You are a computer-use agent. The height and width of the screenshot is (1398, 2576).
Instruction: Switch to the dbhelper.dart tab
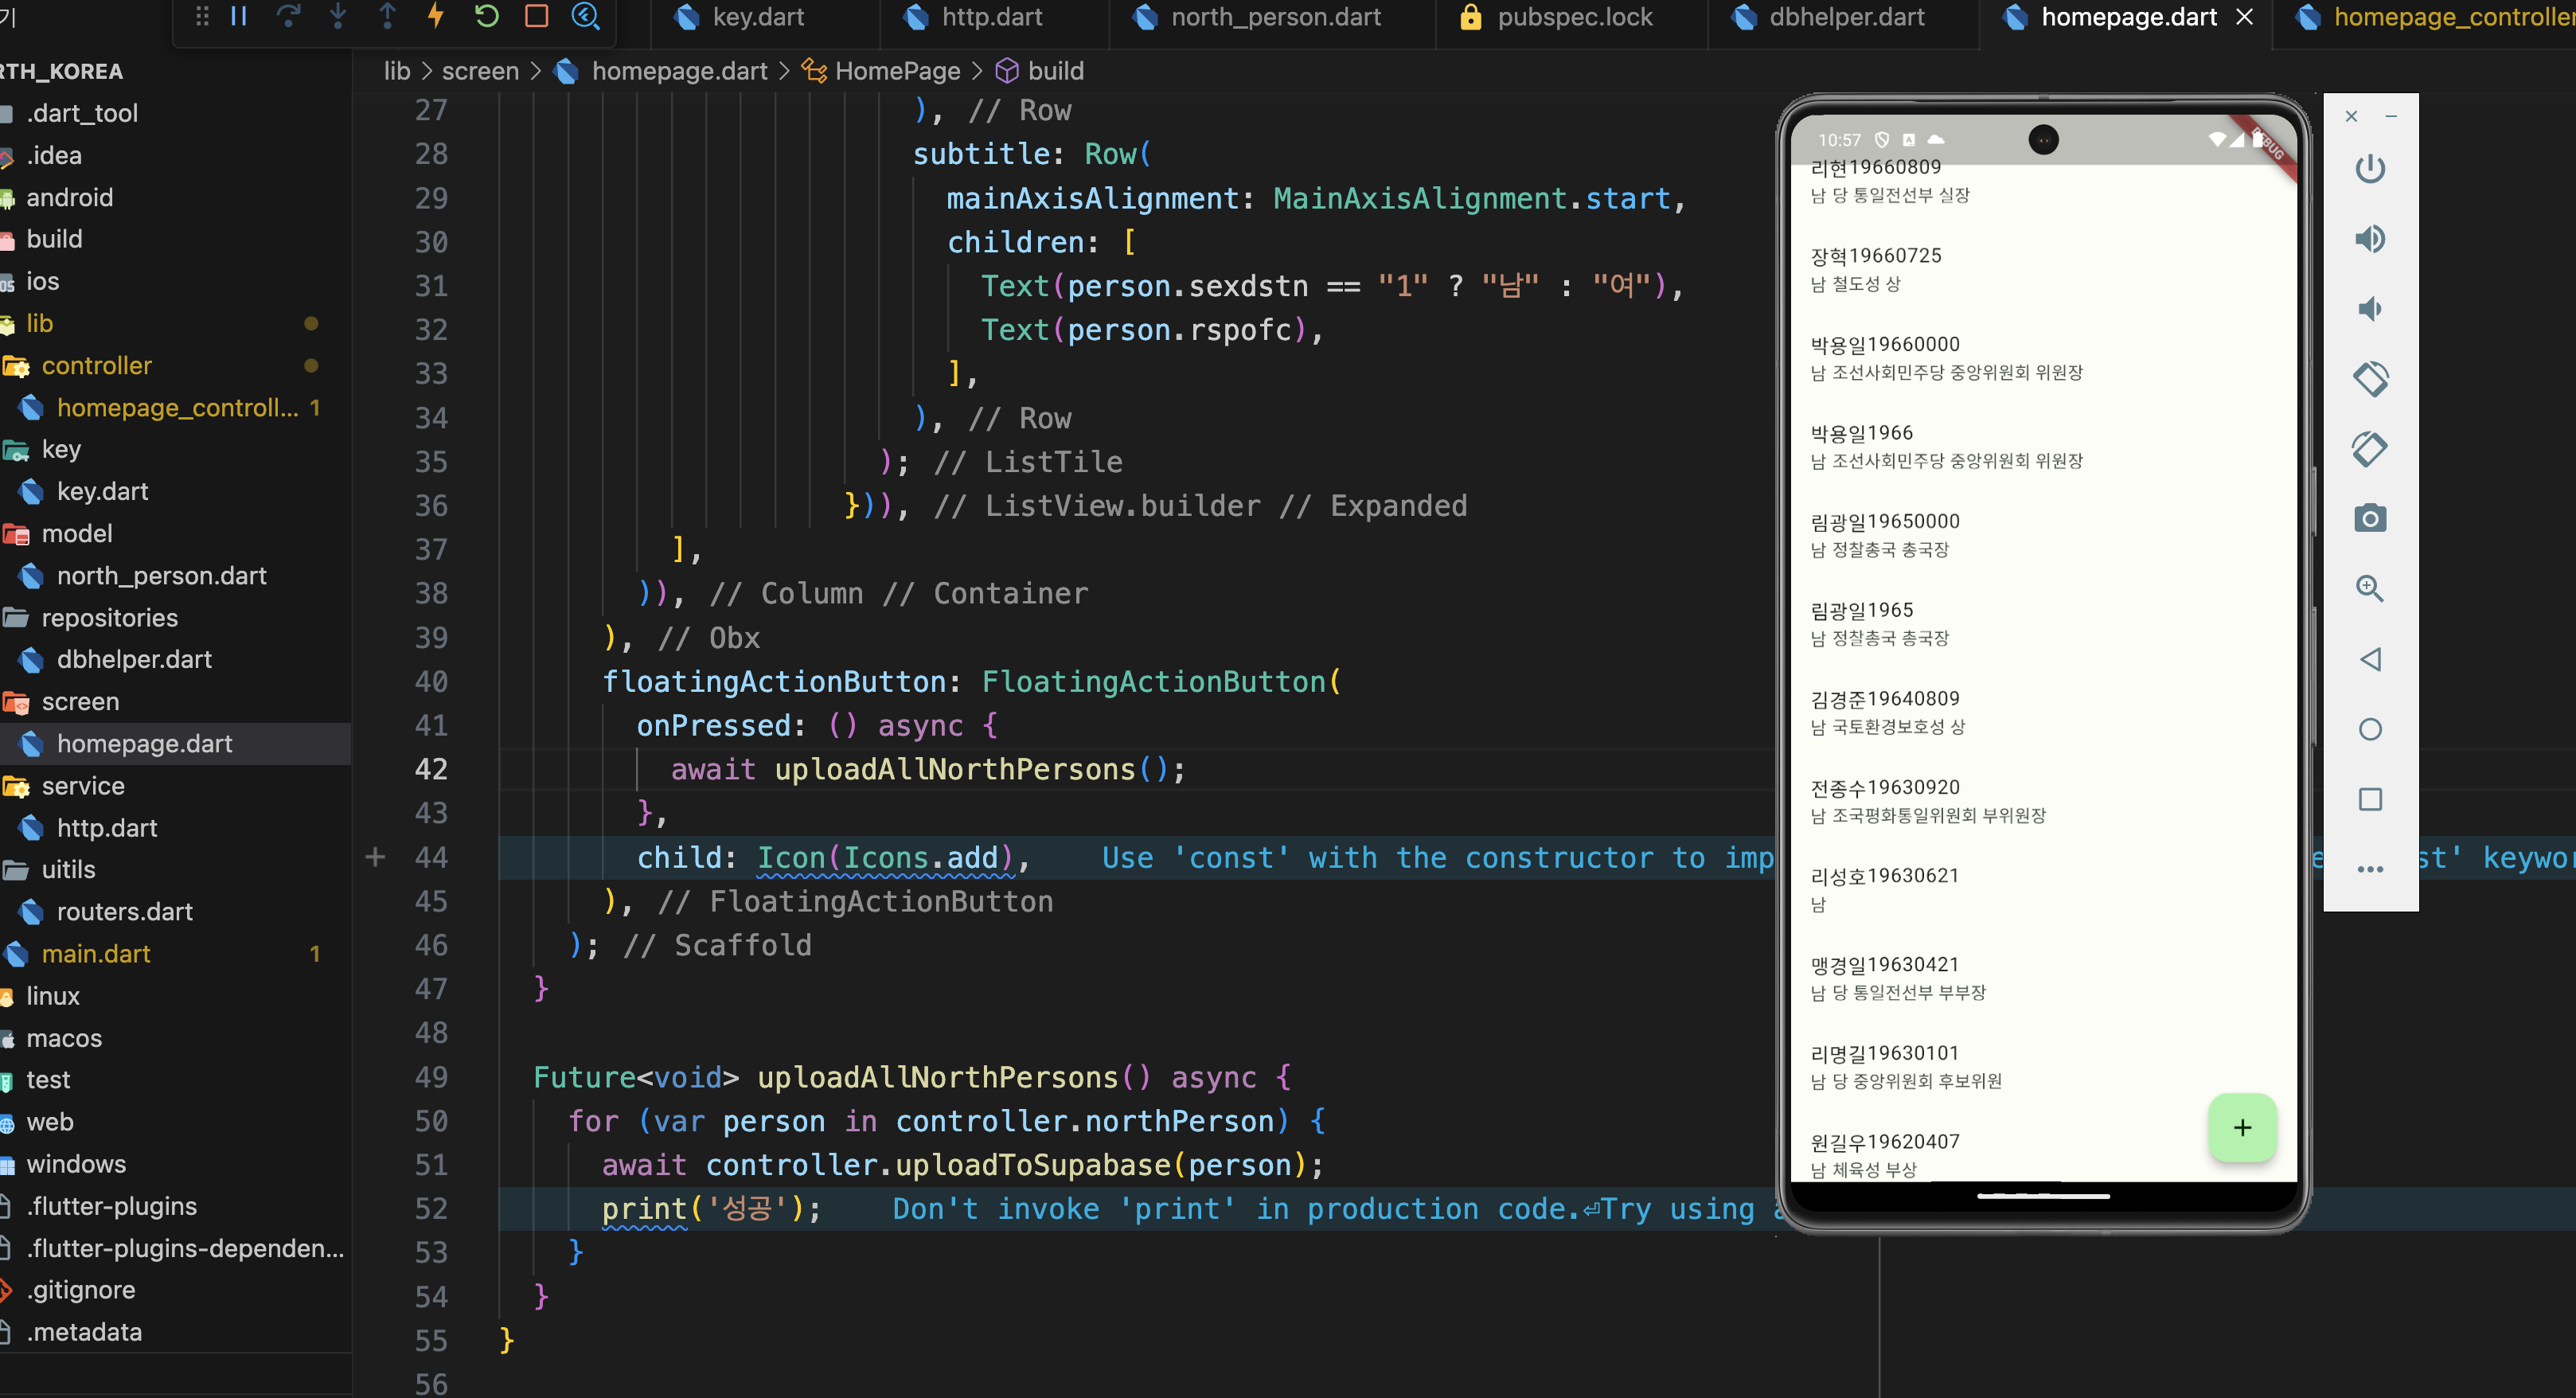[1845, 17]
